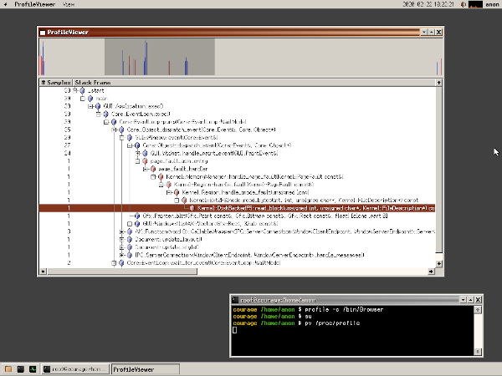
Task: Switch to Terminal via taskbar button
Action: pyautogui.click(x=76, y=369)
